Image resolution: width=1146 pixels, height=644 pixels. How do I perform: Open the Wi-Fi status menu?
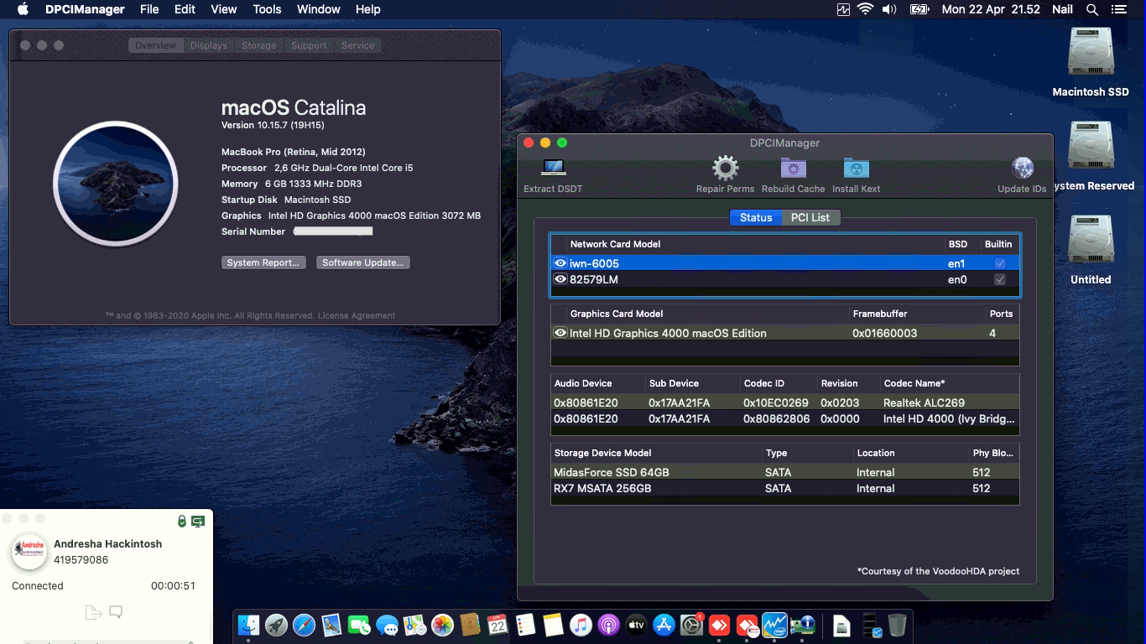[x=865, y=9]
